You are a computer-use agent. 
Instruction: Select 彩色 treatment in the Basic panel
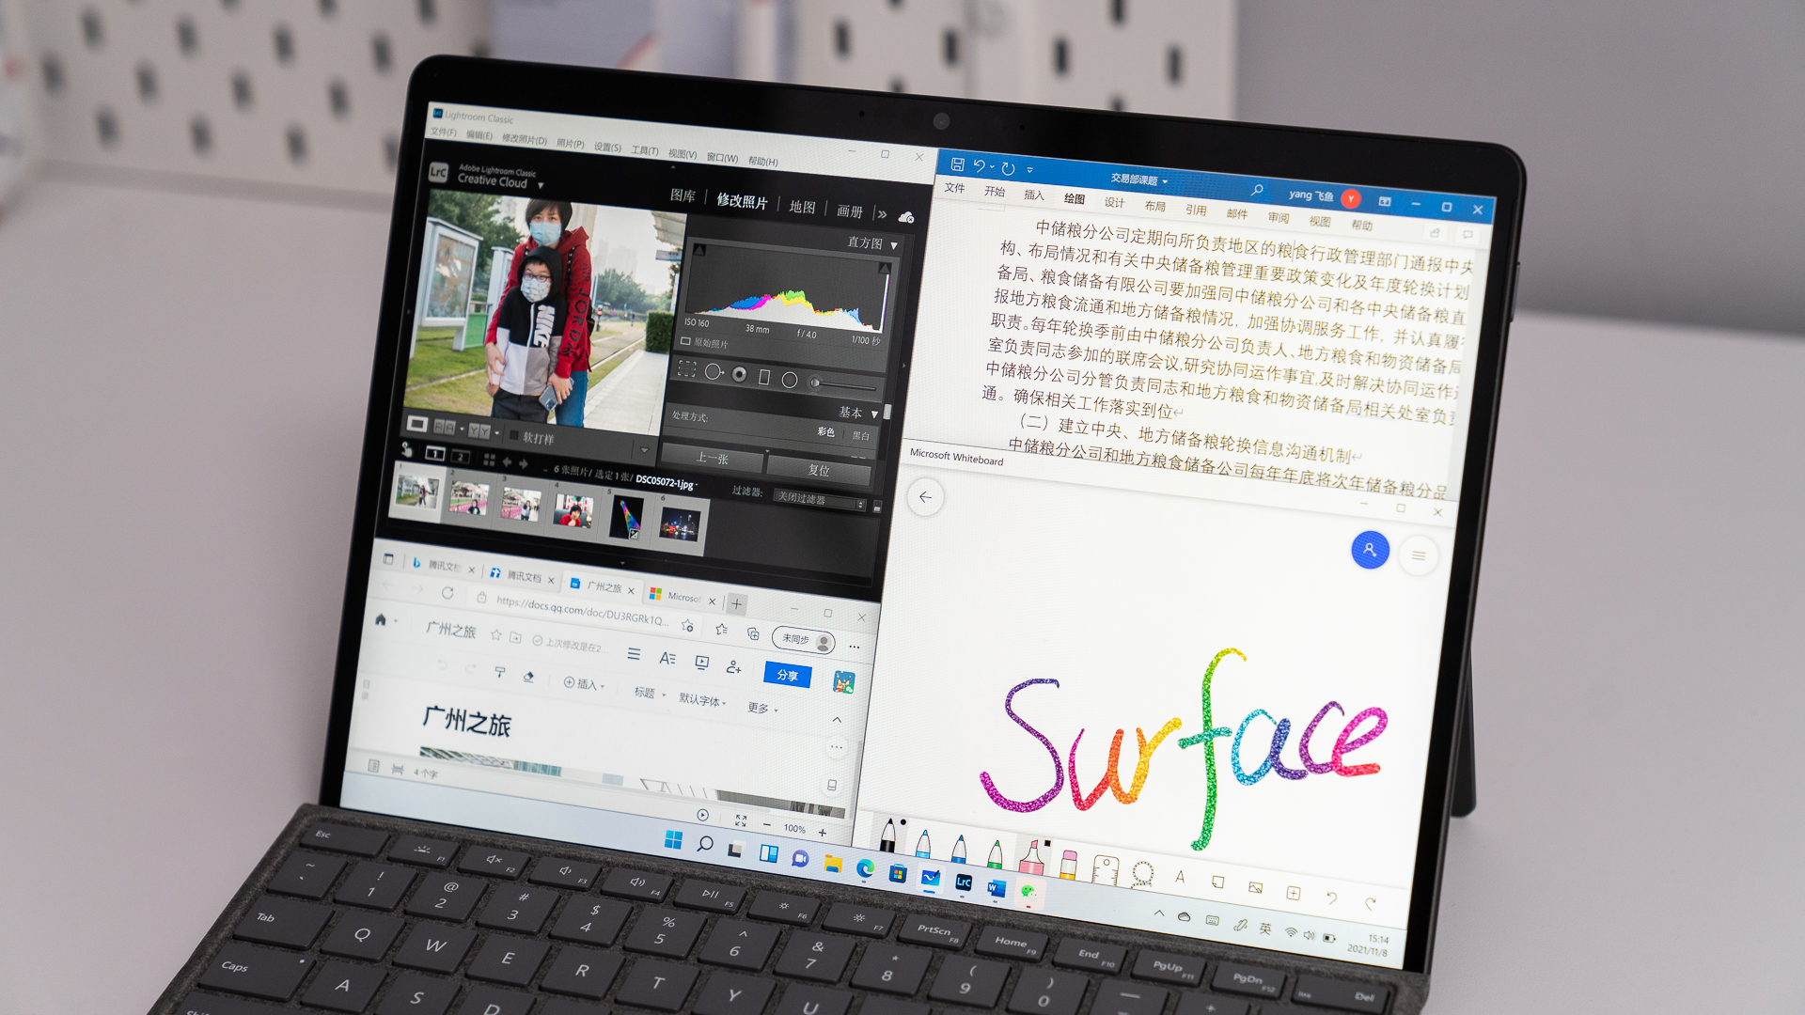click(825, 431)
